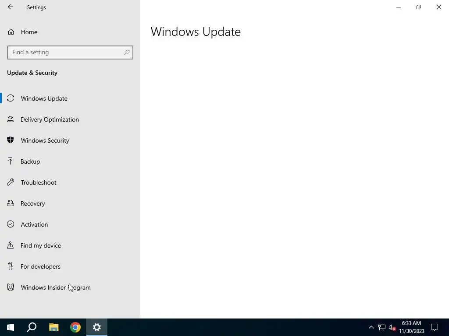449x336 pixels.
Task: Click the Activation checkmark circle icon
Action: click(11, 224)
